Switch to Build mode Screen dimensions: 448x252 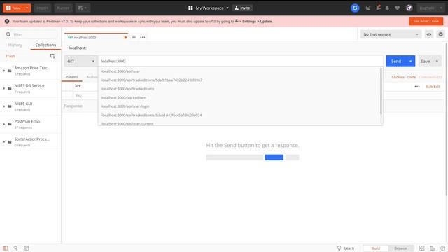point(376,248)
